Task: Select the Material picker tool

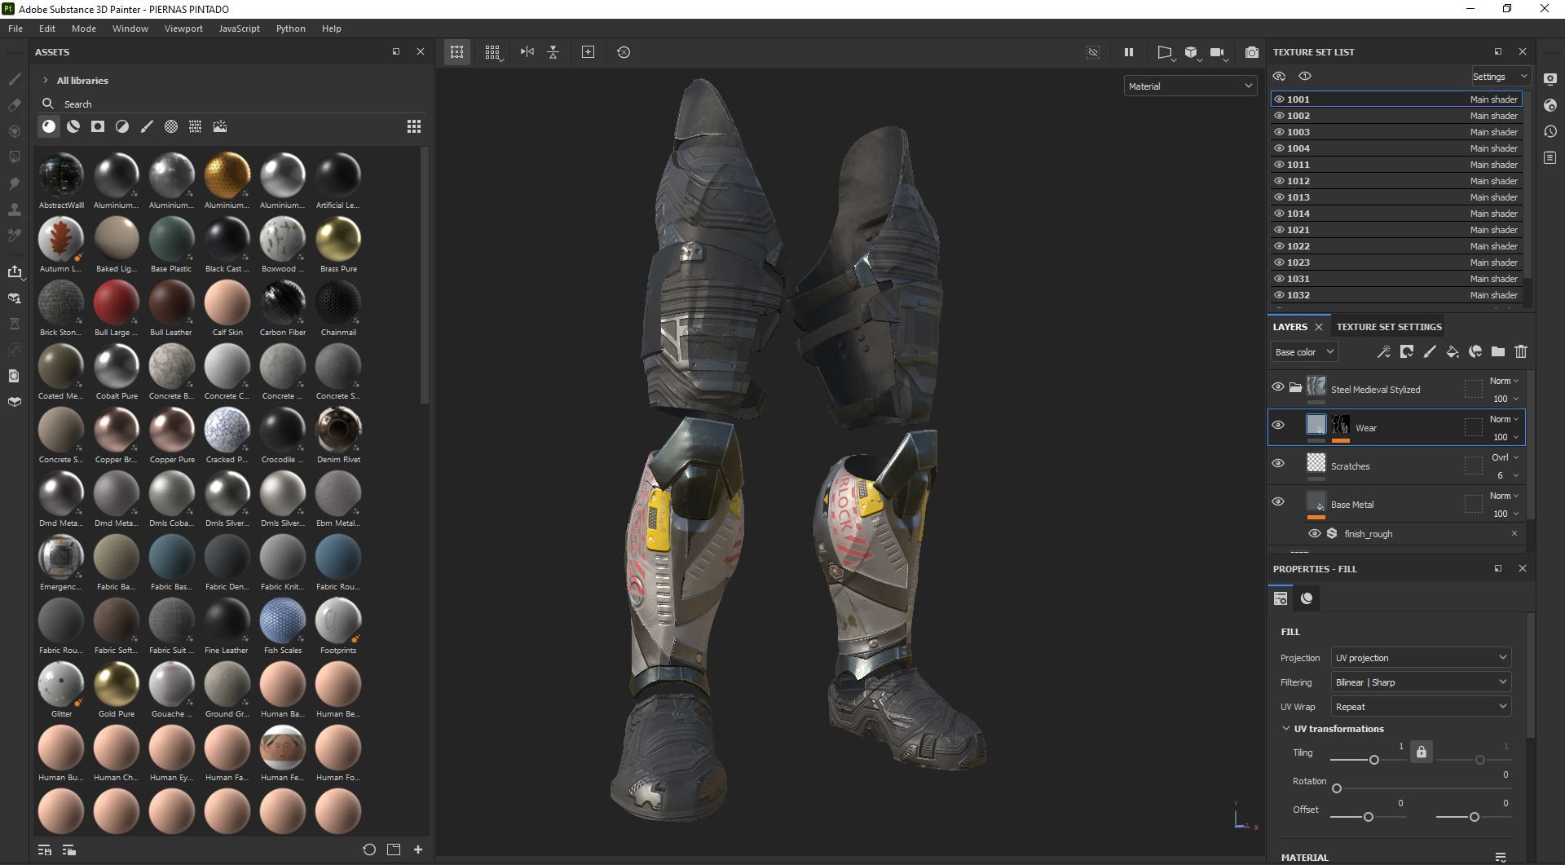Action: 15,236
